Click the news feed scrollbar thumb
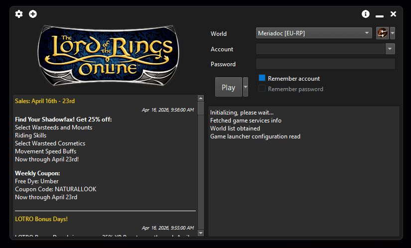This screenshot has width=411, height=248. click(201, 108)
